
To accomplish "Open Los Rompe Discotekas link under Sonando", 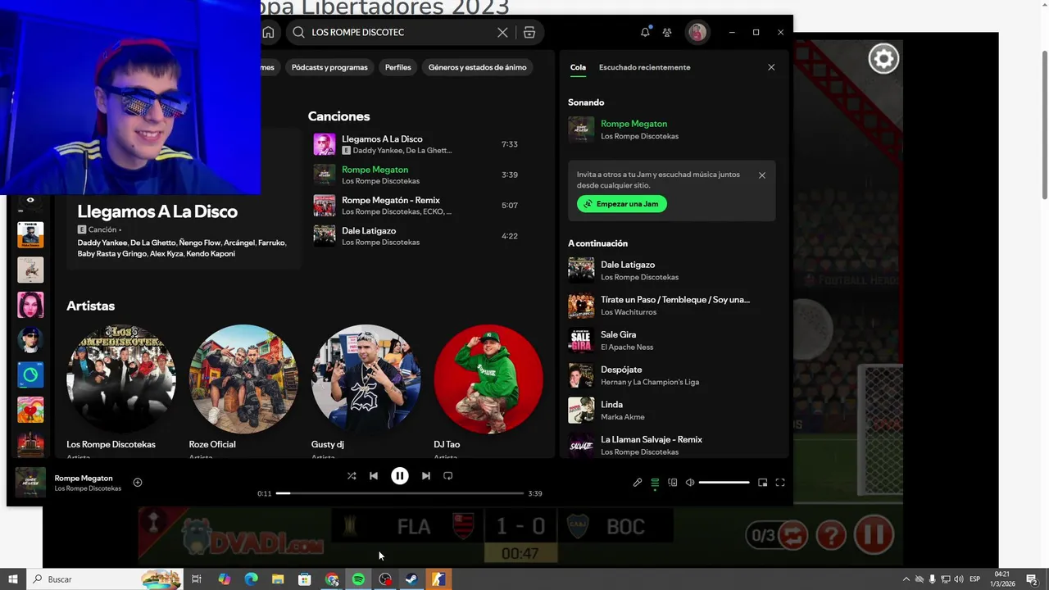I will click(639, 136).
